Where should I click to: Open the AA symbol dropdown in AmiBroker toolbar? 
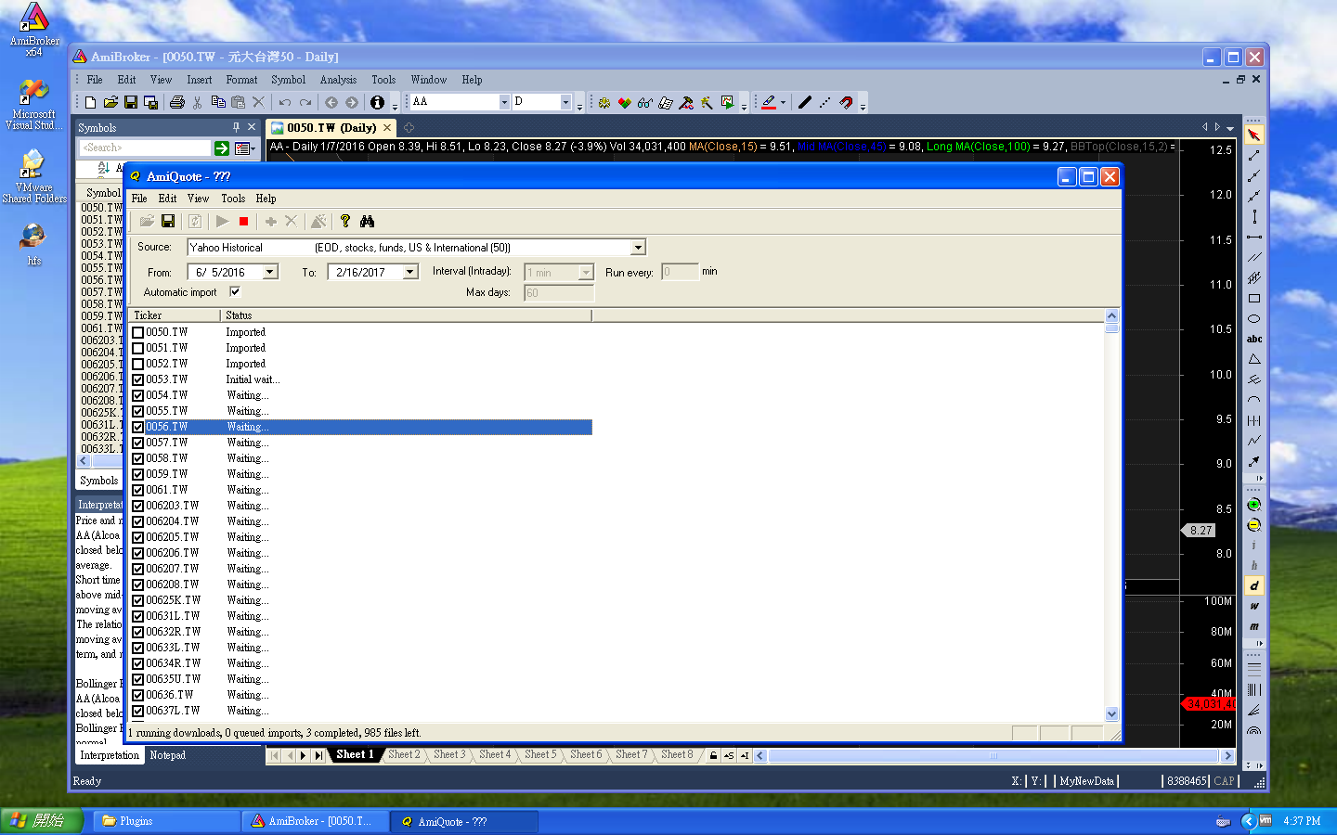click(504, 102)
